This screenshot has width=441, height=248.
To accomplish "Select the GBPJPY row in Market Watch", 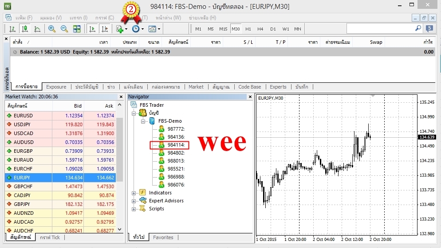I will (60, 204).
